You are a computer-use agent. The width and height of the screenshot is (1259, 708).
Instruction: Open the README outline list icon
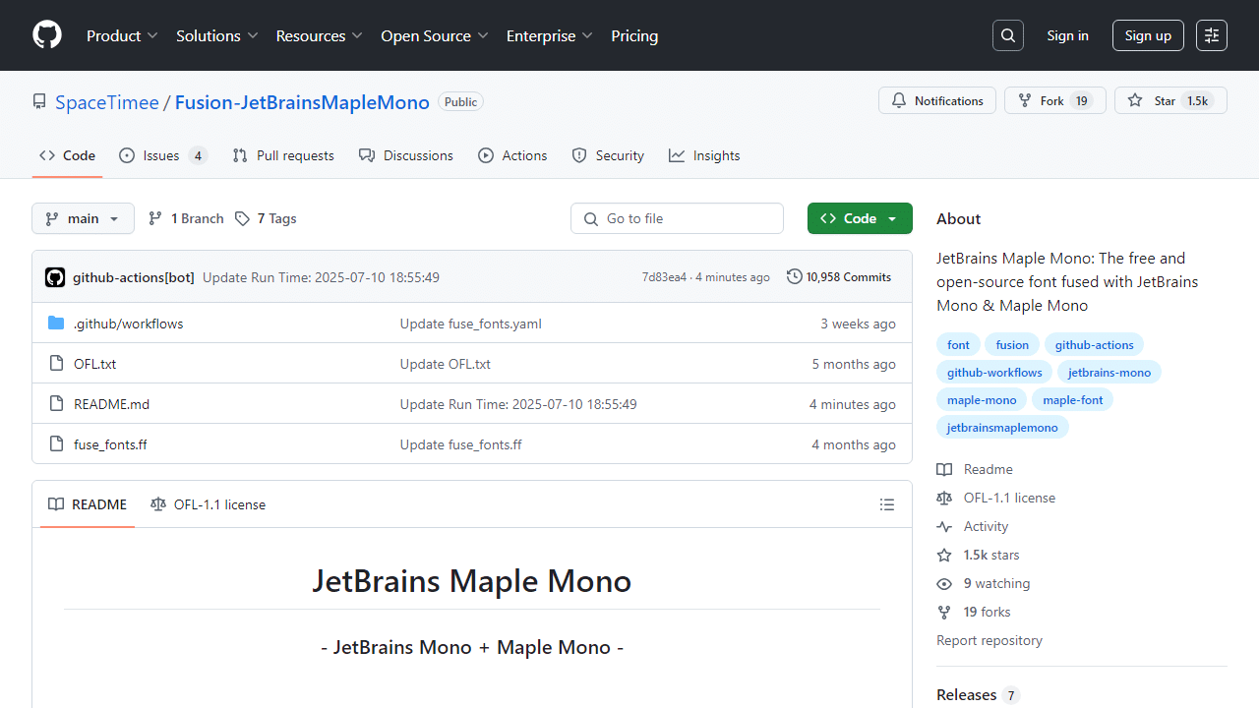coord(887,504)
